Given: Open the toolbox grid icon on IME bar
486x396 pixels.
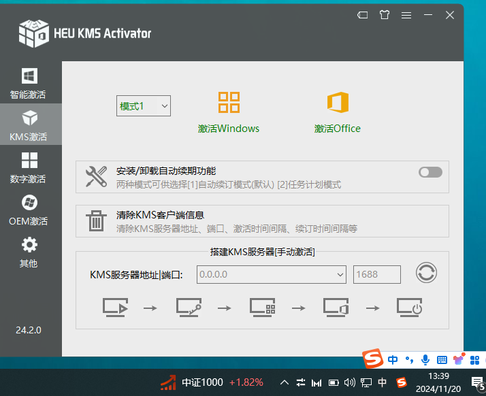Looking at the screenshot, I should pyautogui.click(x=474, y=360).
